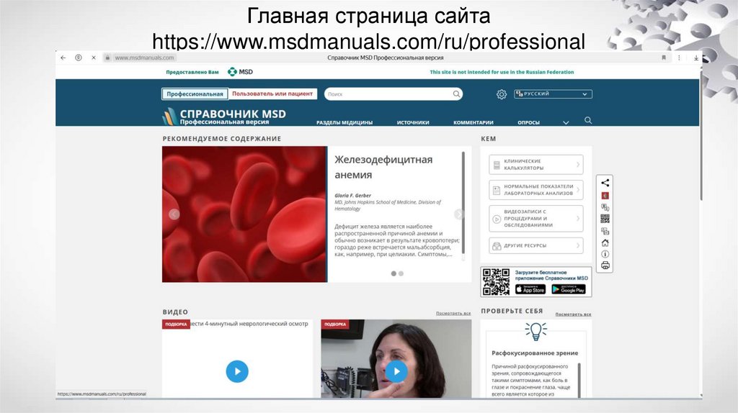Click the browser page vertical scrollbar
Screen dimensions: 738x413
[701, 136]
